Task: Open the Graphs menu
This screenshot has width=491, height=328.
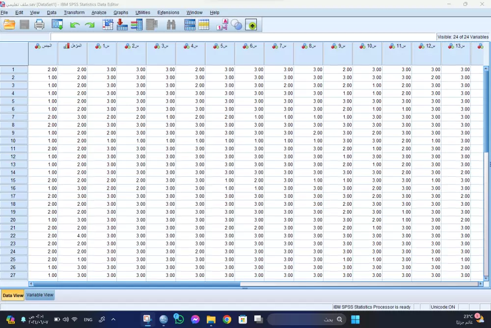Action: pos(121,12)
